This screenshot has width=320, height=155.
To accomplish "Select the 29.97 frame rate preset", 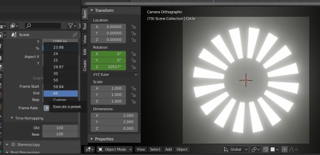I will (61, 67).
